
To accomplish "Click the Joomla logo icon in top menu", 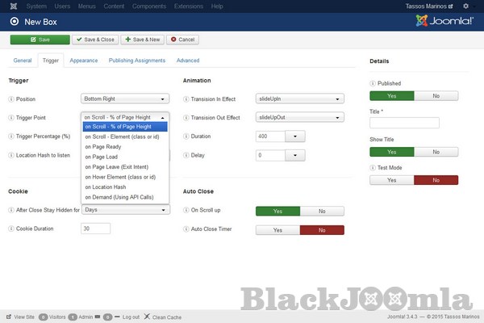I will tap(9, 6).
